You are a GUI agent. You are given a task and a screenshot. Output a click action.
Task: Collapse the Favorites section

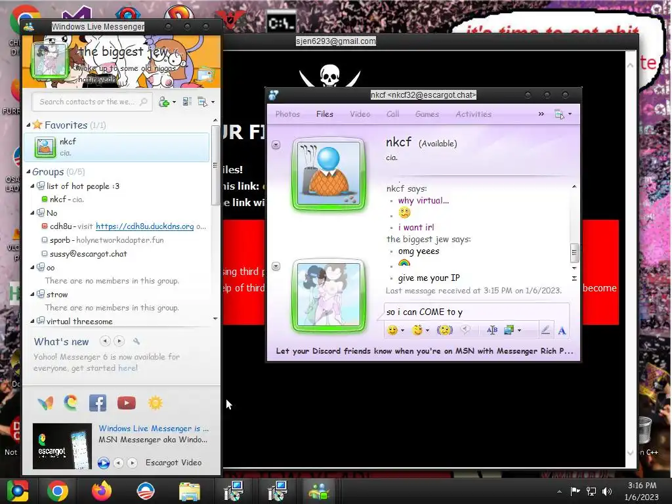coord(28,125)
